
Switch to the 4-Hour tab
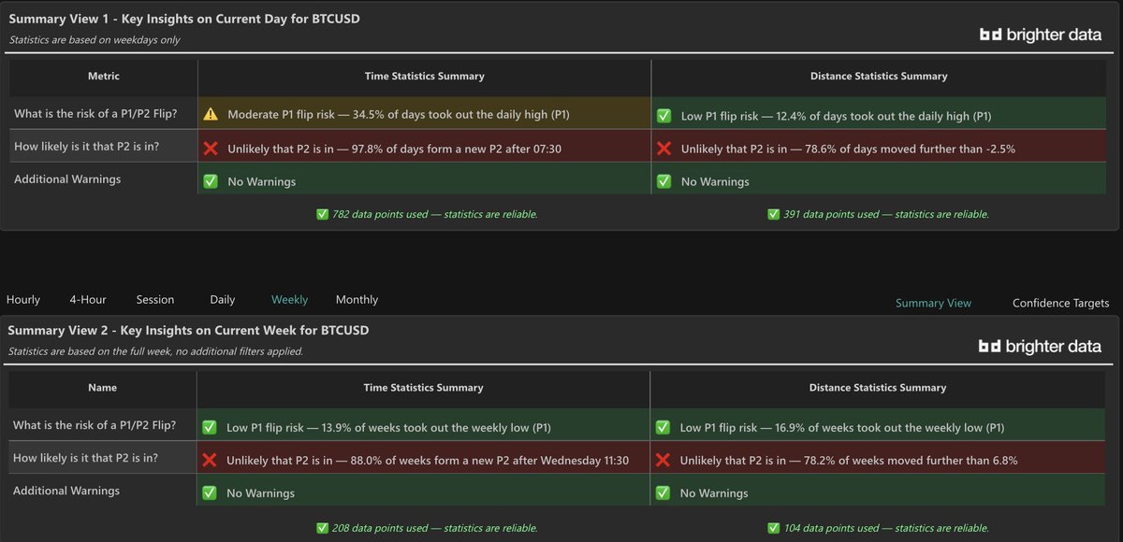tap(88, 300)
